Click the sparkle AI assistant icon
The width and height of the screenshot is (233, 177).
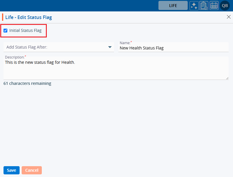click(x=194, y=6)
